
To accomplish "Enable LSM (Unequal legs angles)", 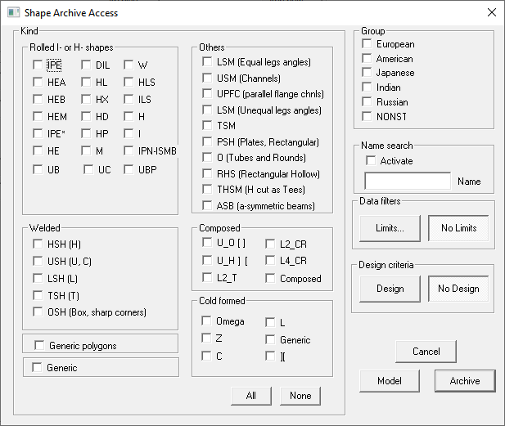I will tap(207, 110).
